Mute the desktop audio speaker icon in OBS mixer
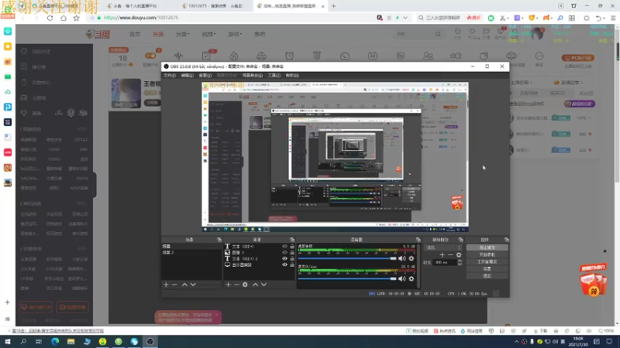The height and width of the screenshot is (348, 620). 401,258
